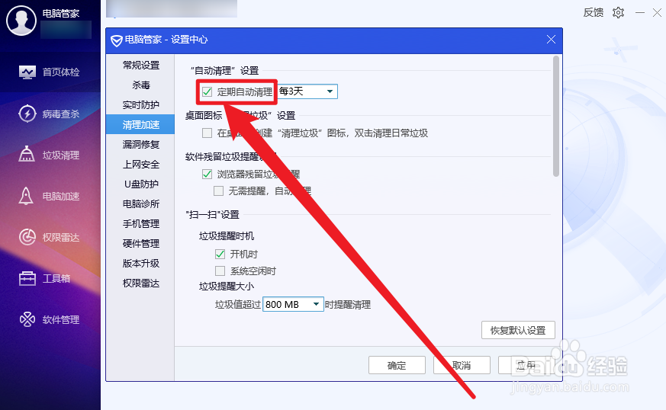
Task: Close the 设置中心 dialog
Action: [x=551, y=40]
